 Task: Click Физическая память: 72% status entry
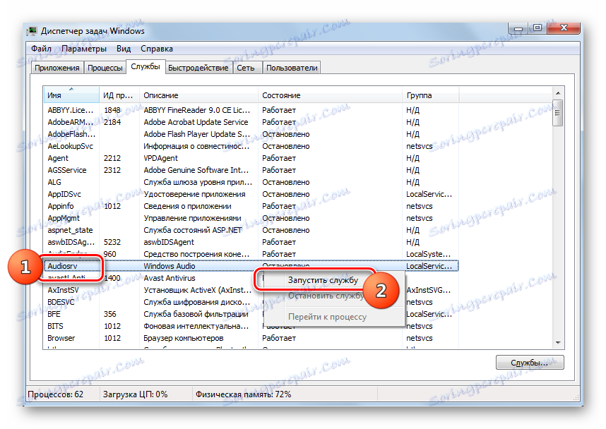[x=243, y=394]
